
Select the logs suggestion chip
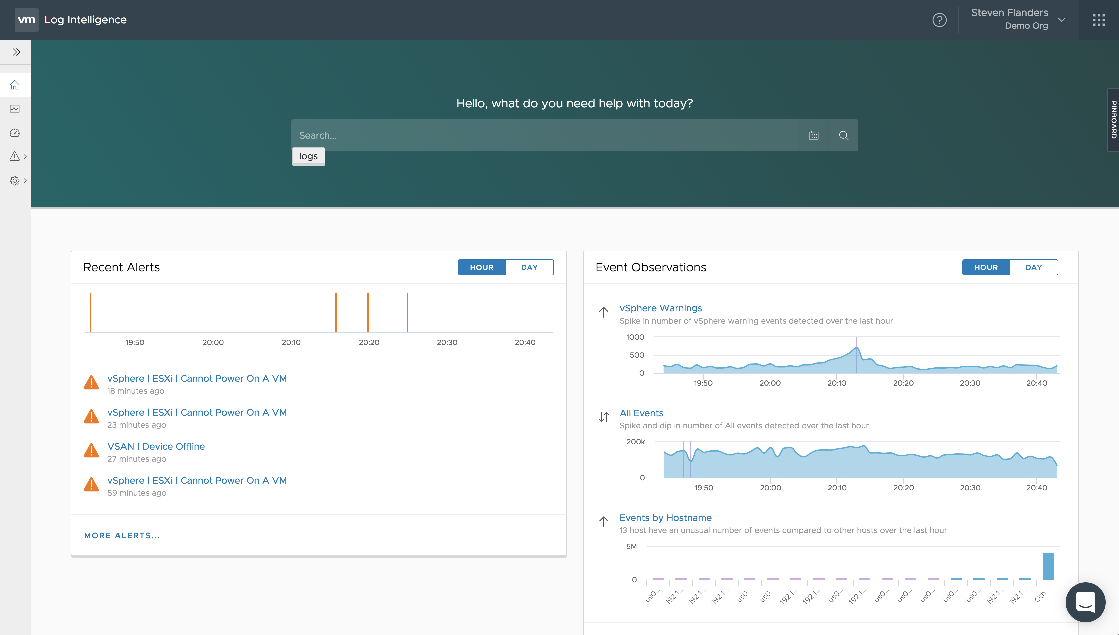308,156
